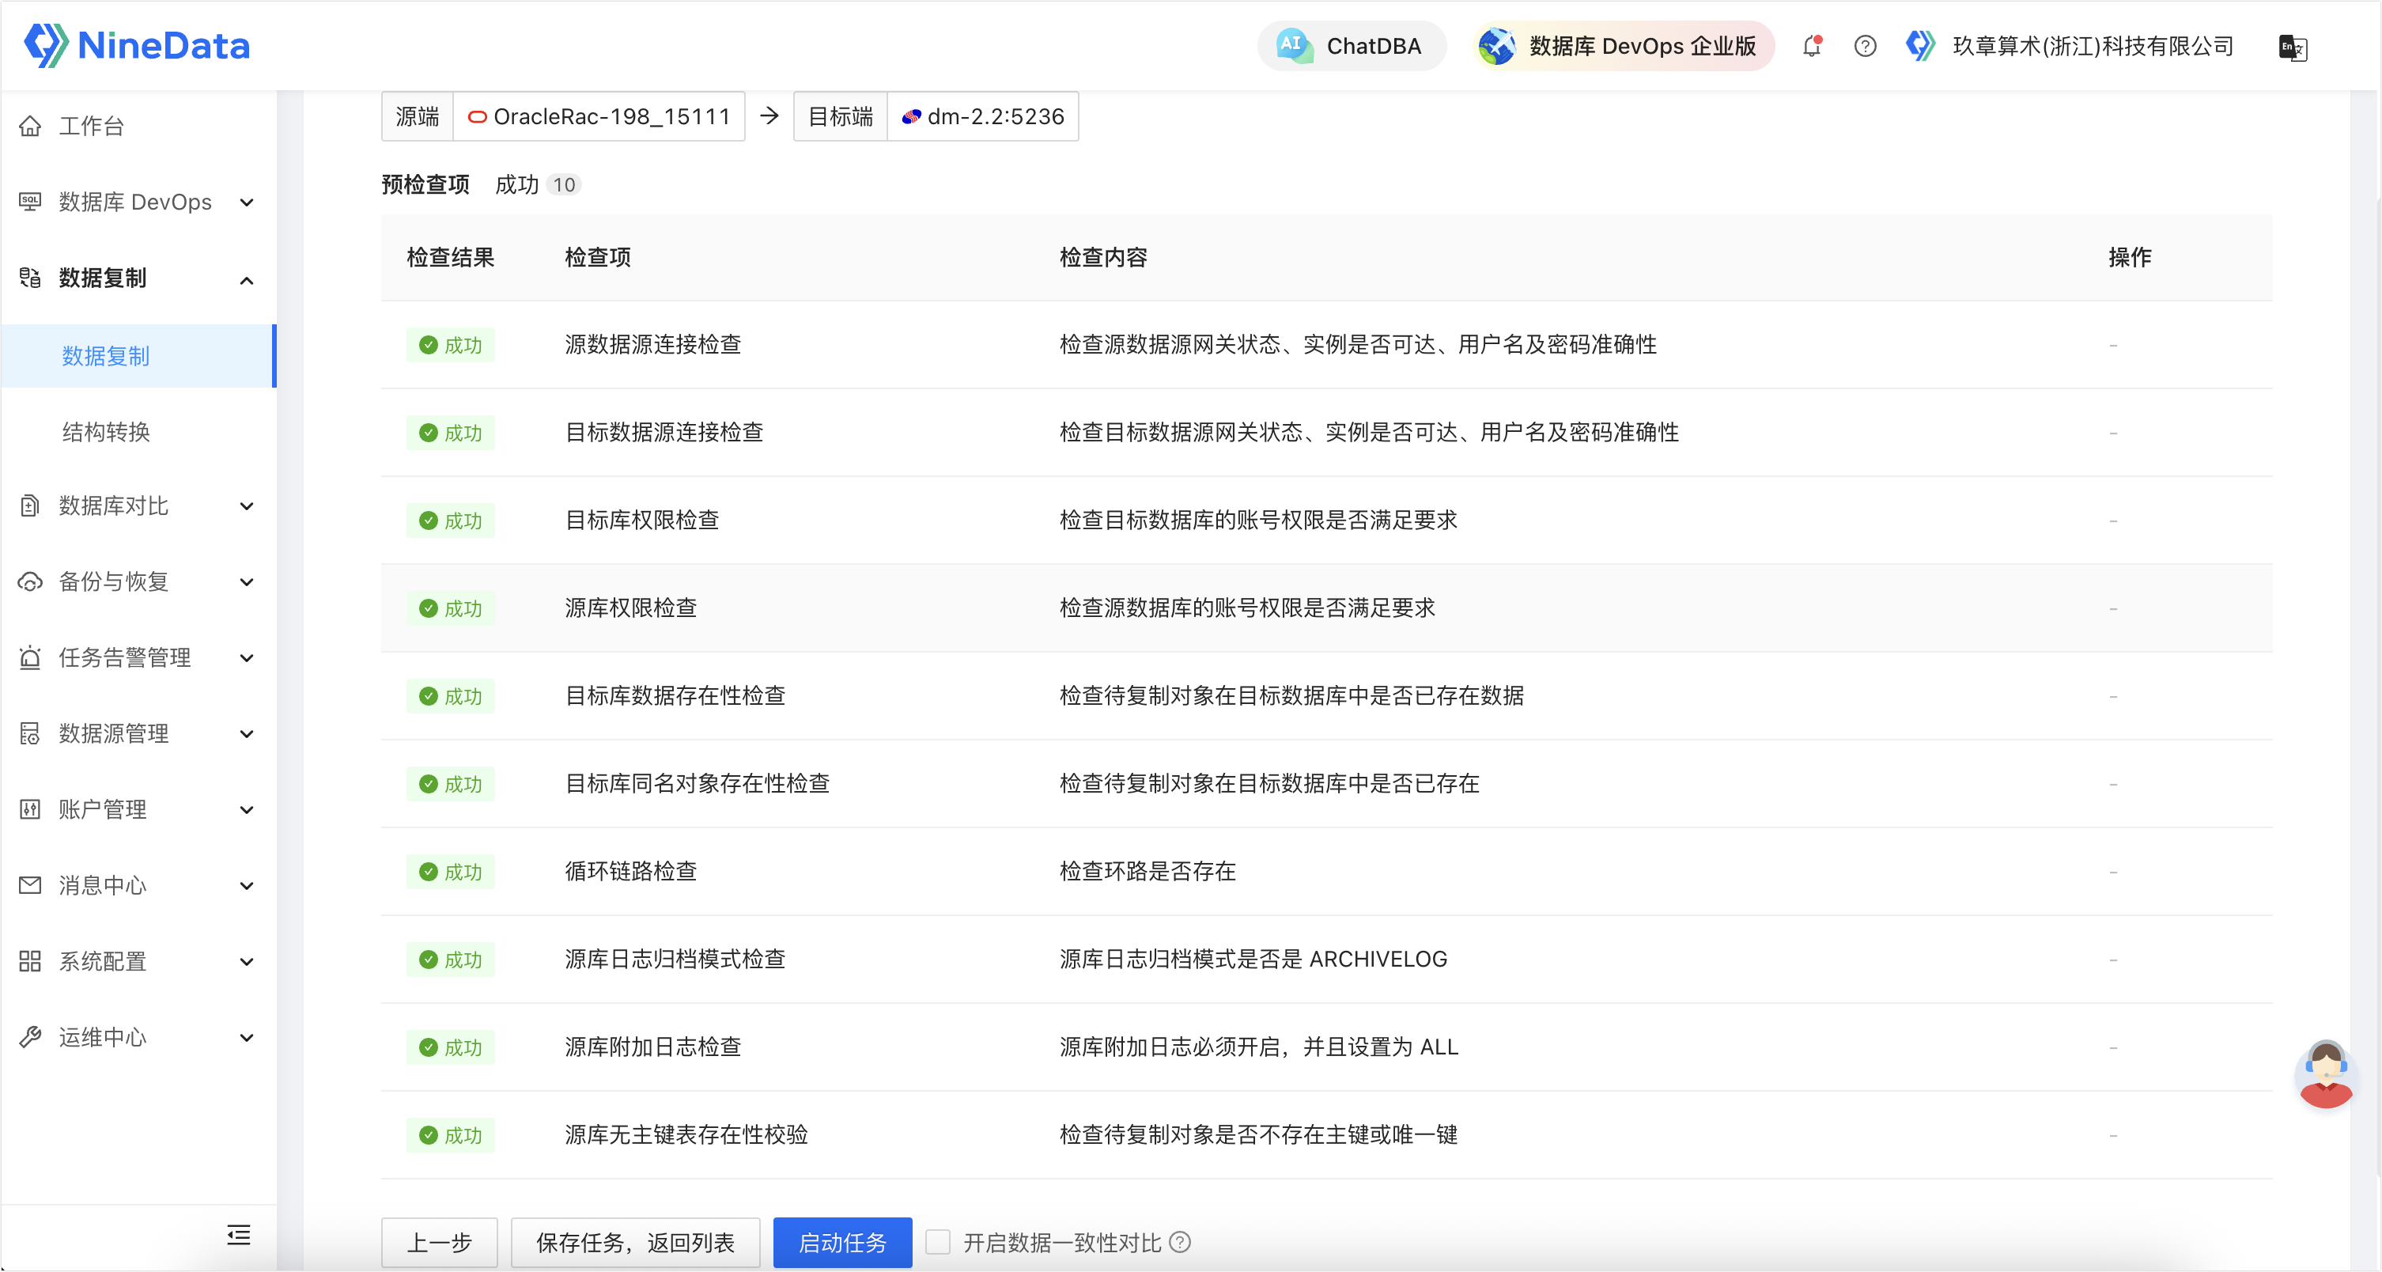2382x1272 pixels.
Task: Click the 工作台 home icon
Action: (31, 126)
